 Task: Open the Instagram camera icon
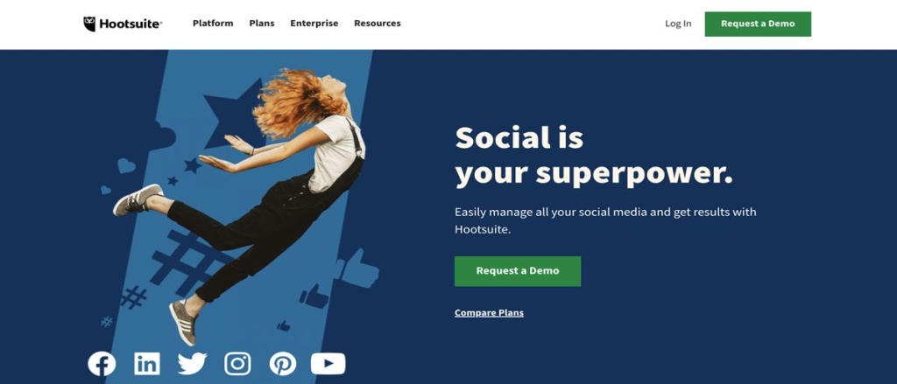pyautogui.click(x=237, y=364)
